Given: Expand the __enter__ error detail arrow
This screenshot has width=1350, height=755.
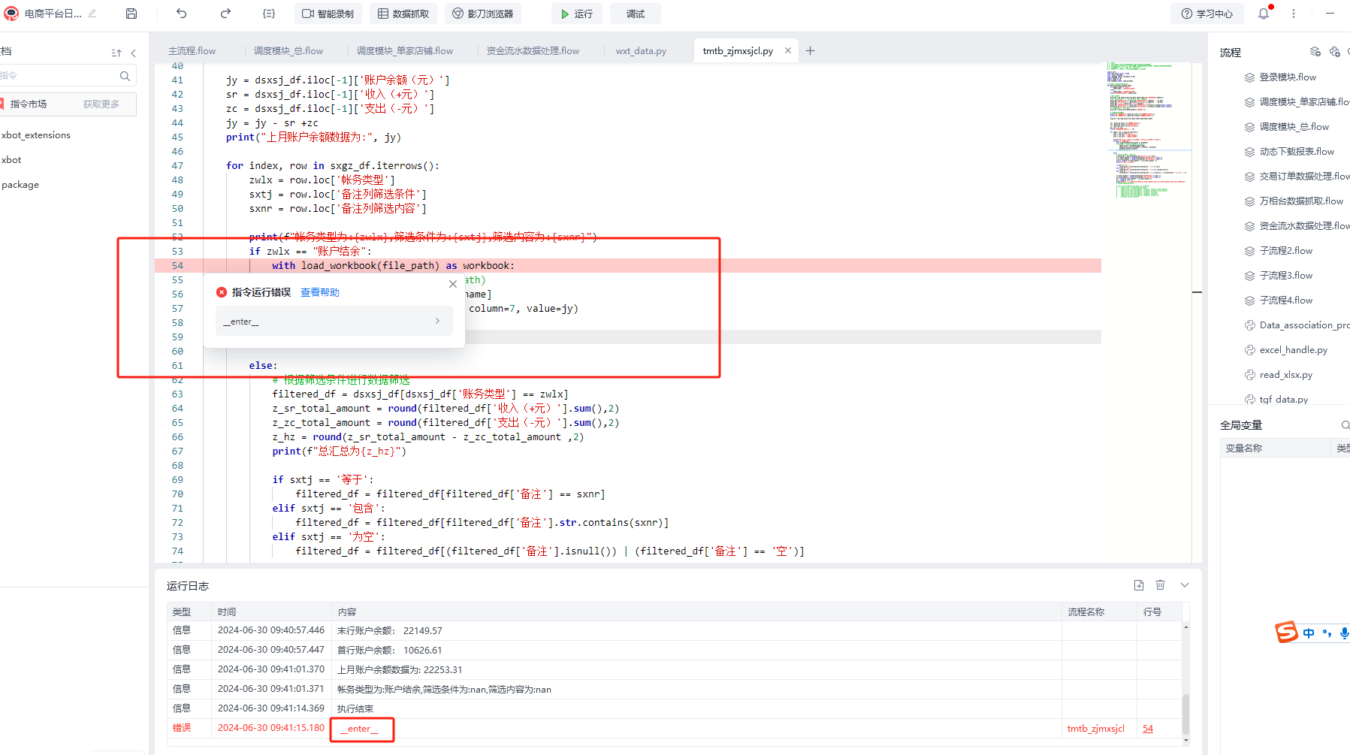Looking at the screenshot, I should (x=437, y=321).
